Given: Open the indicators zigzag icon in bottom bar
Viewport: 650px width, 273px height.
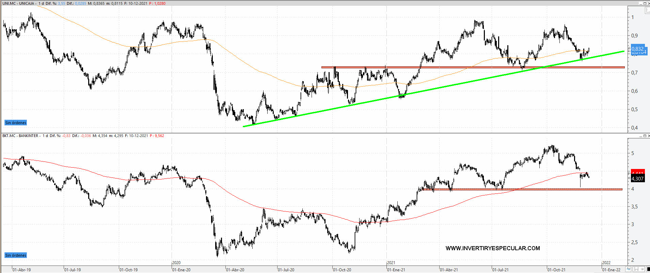Looking at the screenshot, I should [x=629, y=269].
